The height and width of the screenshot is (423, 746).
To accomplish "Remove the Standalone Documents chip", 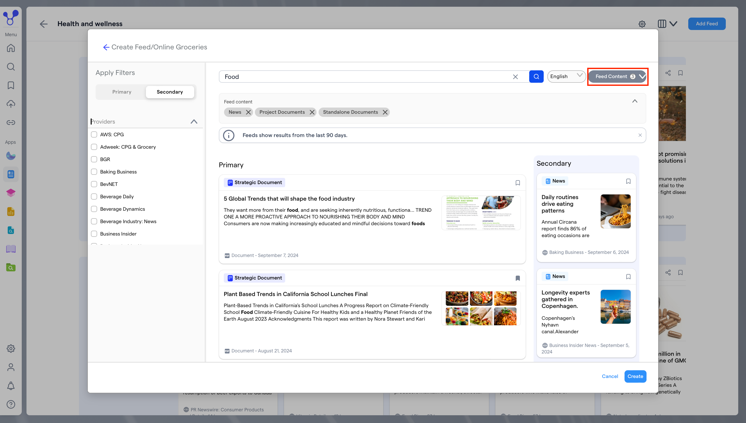I will [x=385, y=112].
